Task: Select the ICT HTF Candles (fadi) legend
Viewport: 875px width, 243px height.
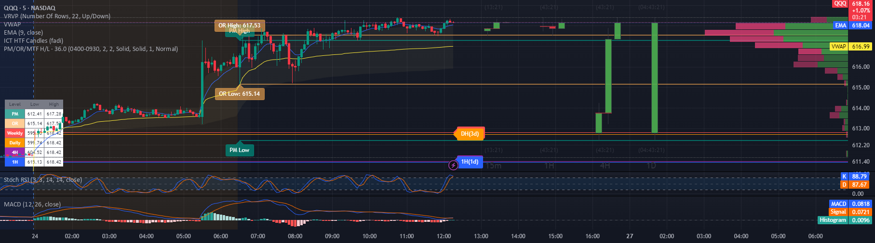Action: tap(33, 40)
